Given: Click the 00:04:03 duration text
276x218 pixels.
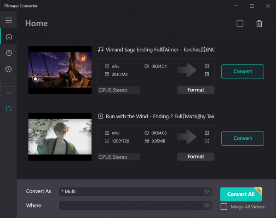Looking at the screenshot, I should (159, 133).
